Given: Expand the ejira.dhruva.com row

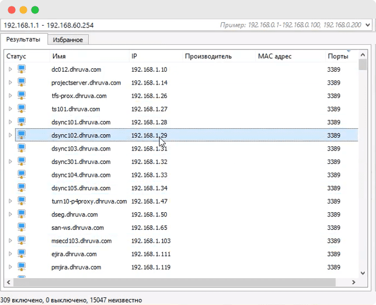Looking at the screenshot, I should coord(10,254).
